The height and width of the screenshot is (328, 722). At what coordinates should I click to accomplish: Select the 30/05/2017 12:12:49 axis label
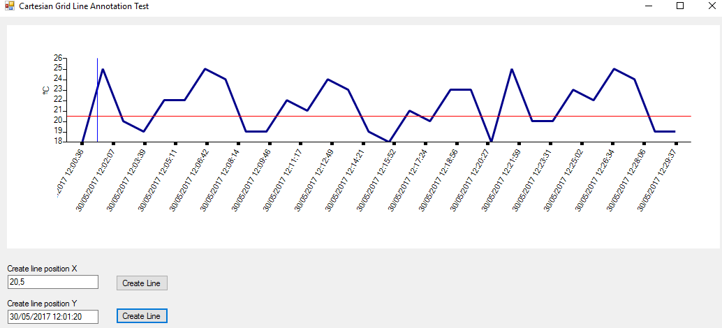[314, 180]
